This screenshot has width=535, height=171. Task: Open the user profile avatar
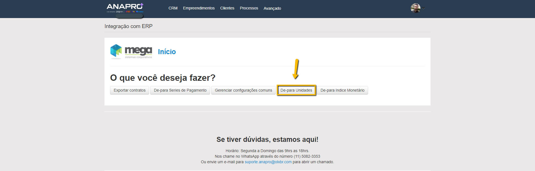415,8
